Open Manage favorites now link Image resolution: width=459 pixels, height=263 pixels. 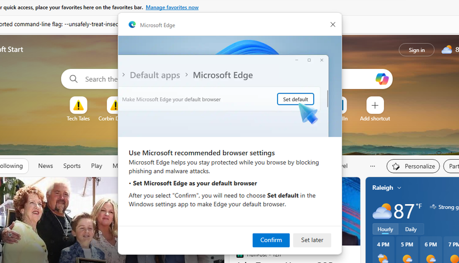(x=172, y=7)
